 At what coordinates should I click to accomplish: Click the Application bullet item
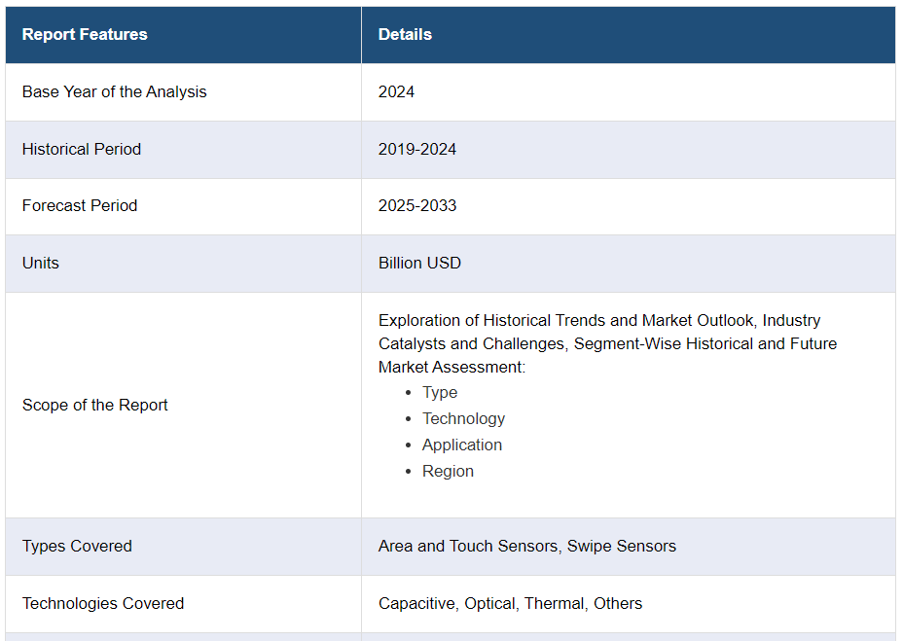pyautogui.click(x=462, y=445)
